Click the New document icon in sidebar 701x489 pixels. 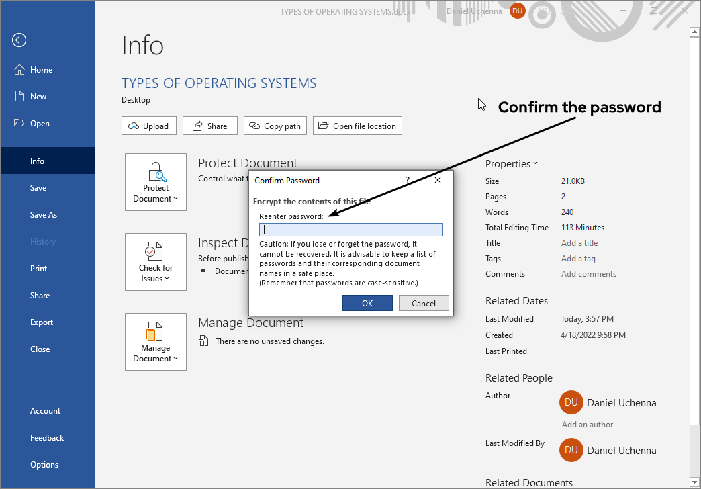[x=21, y=96]
